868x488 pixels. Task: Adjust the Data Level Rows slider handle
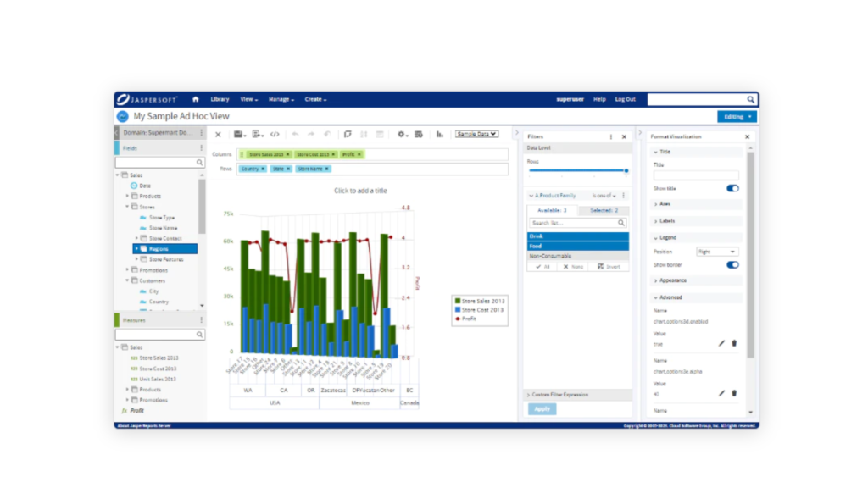626,171
